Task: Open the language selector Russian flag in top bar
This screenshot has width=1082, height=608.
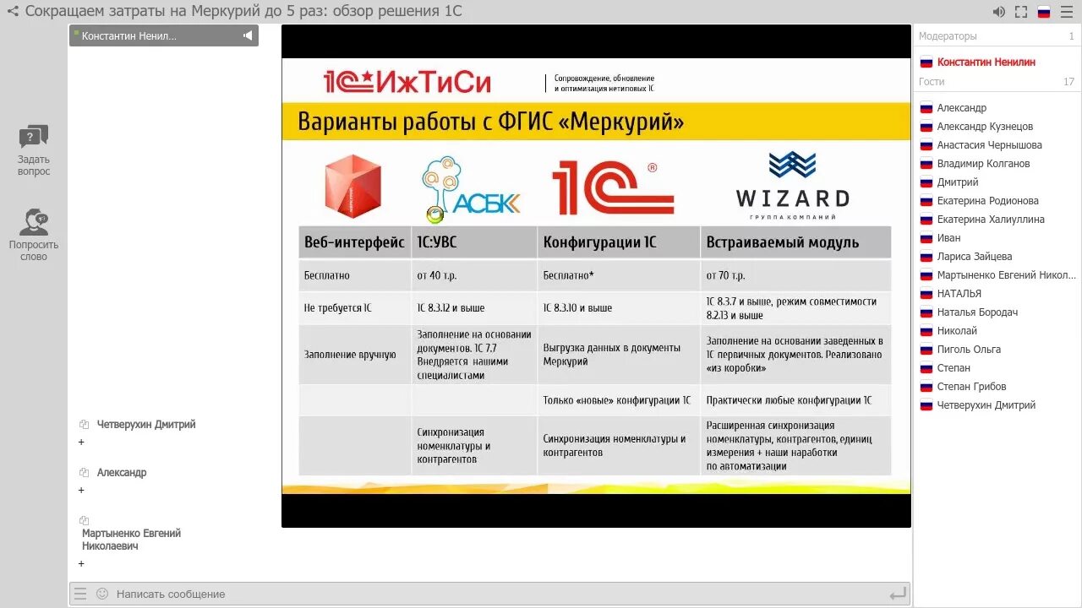Action: click(x=1044, y=12)
